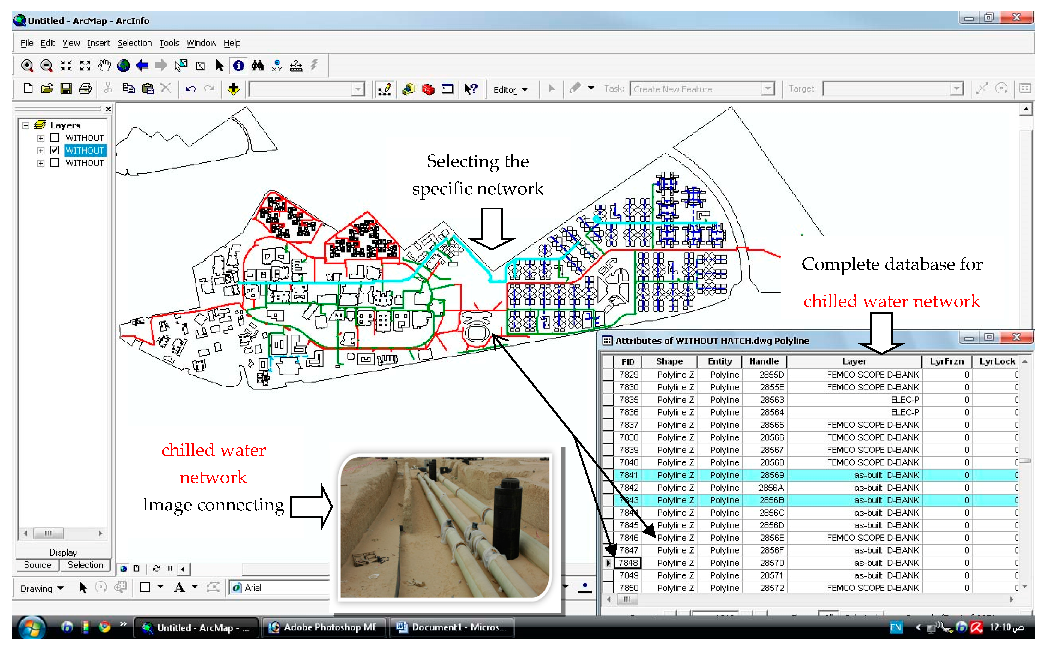The image size is (1041, 652).
Task: Click the Full Extent globe icon
Action: point(123,65)
